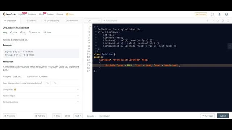Open editor settings icon
The width and height of the screenshot is (232, 130).
[x=223, y=21]
